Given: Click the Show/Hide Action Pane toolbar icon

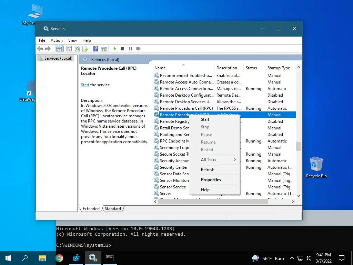Looking at the screenshot, I should (x=104, y=49).
